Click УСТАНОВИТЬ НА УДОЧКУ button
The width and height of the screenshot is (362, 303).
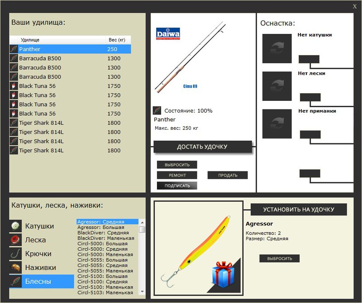coord(299,209)
